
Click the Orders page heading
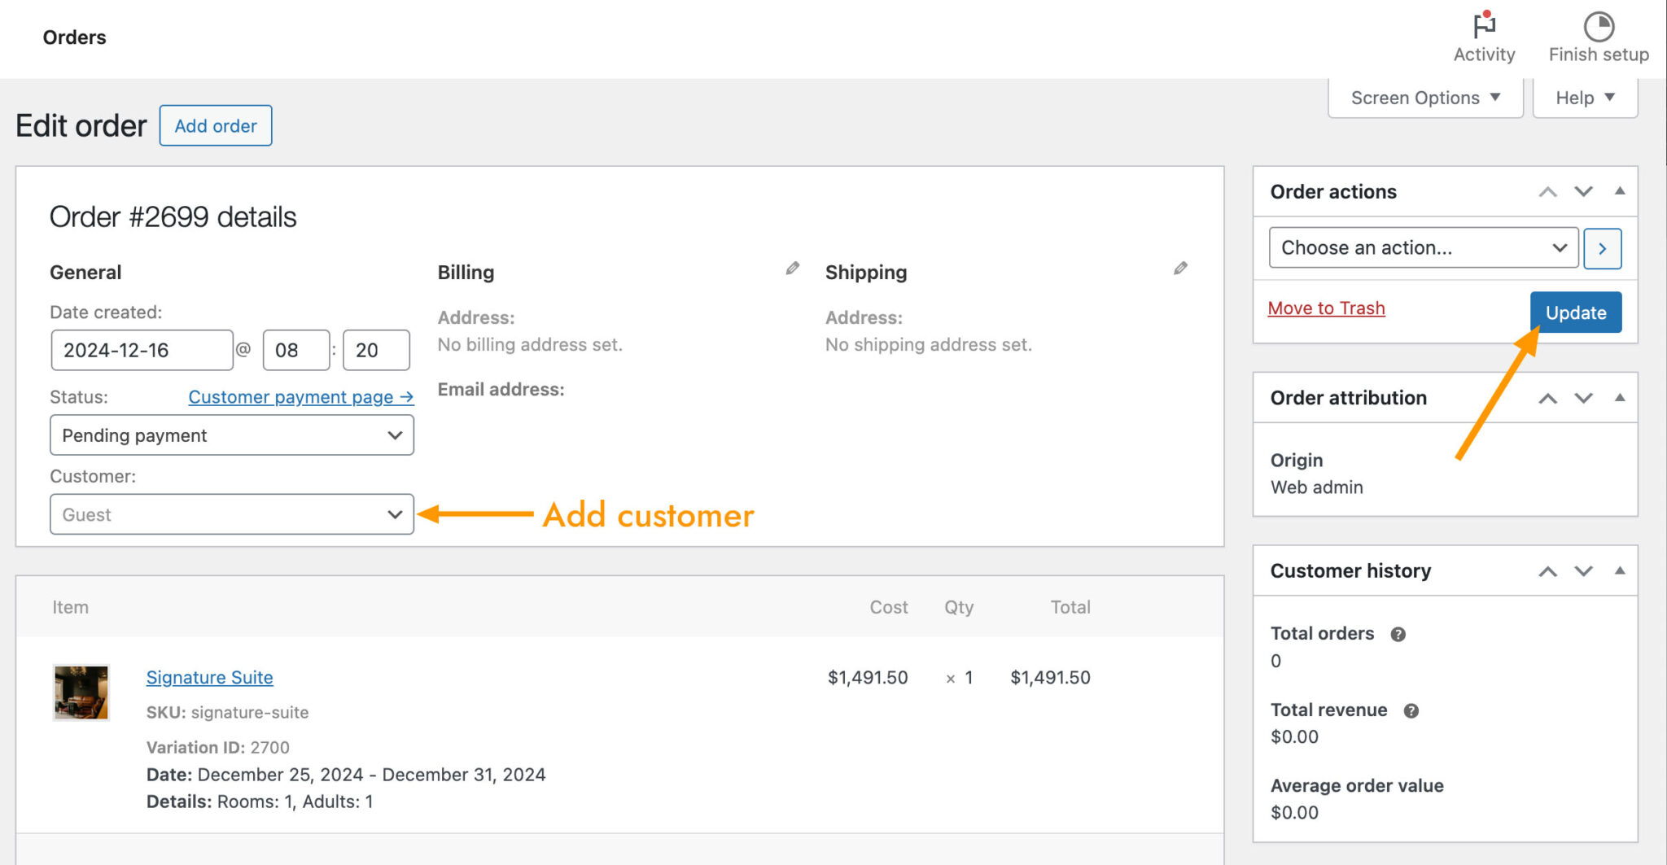[x=74, y=37]
